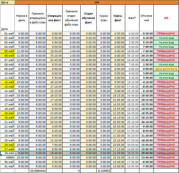Click ФАКТ value 39:15:00
179x173 pixels.
[x=132, y=118]
